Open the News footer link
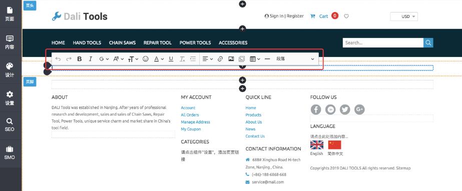 250,129
